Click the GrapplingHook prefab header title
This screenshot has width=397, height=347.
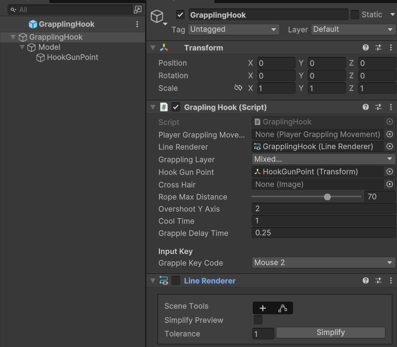coord(67,24)
